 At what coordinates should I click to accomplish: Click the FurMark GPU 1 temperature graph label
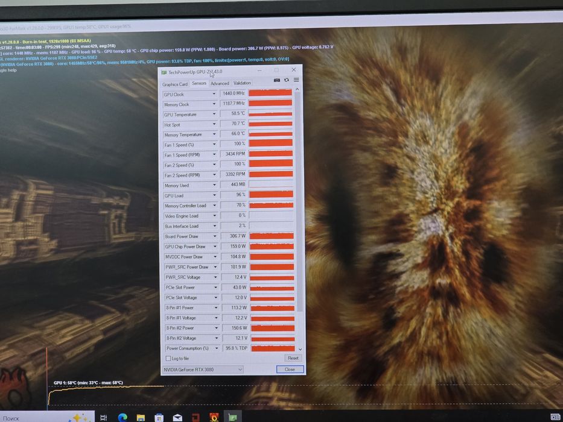88,383
